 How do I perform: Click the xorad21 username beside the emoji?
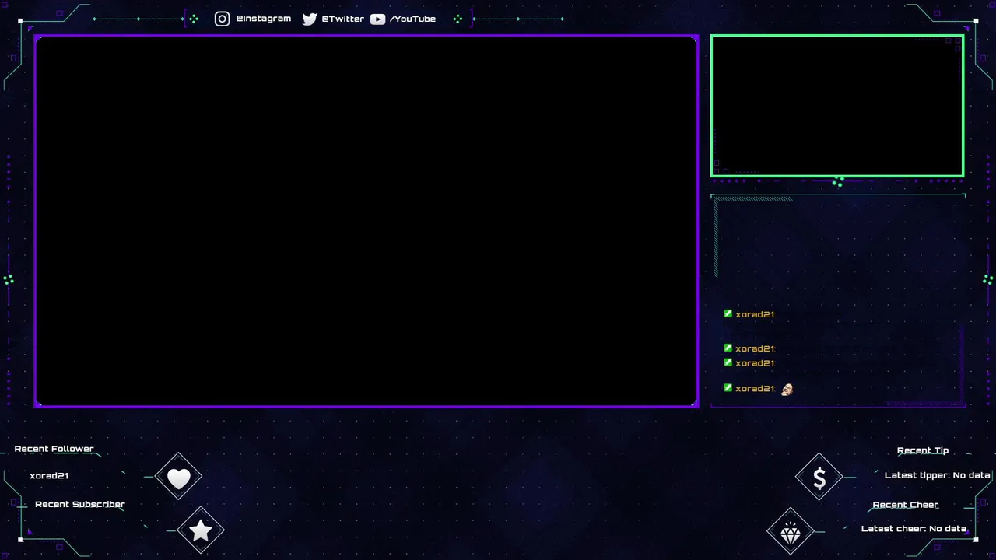pos(756,389)
